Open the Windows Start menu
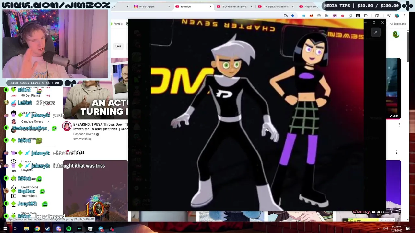The image size is (415, 233). (5, 229)
